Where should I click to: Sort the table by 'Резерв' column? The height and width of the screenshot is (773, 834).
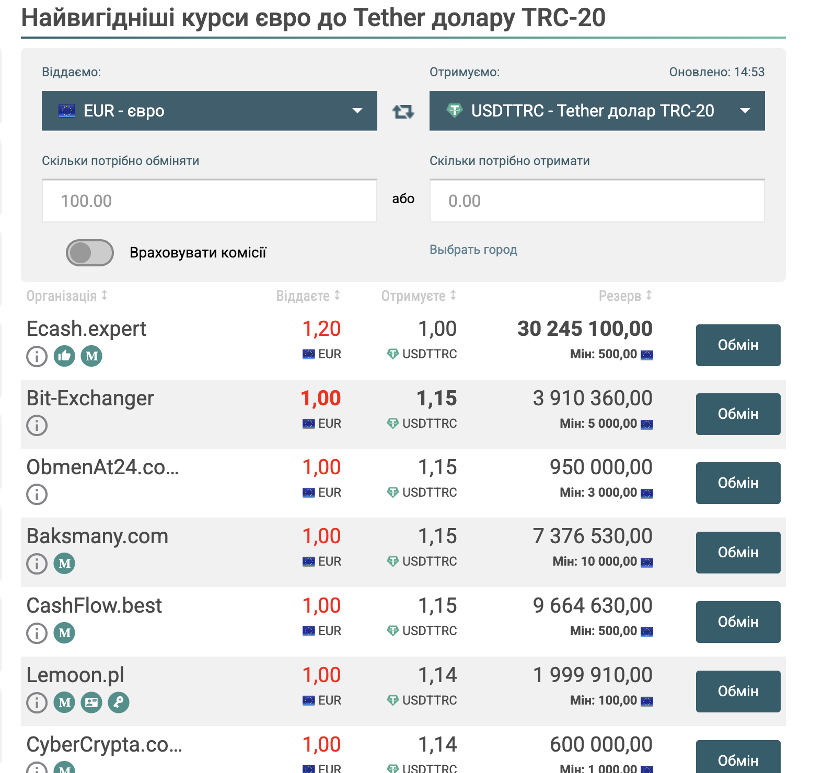click(625, 296)
